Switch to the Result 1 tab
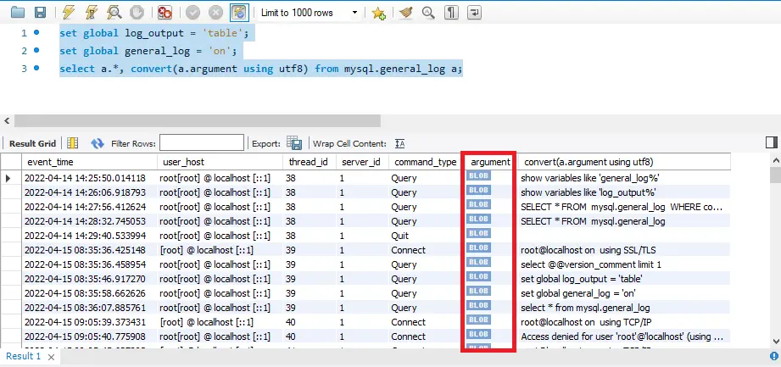 tap(23, 356)
